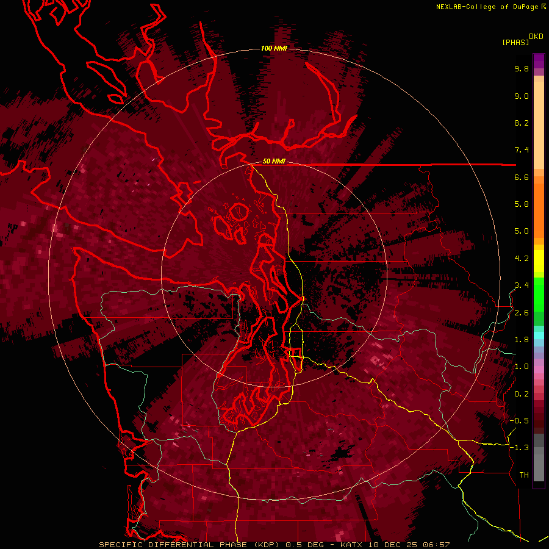Click the cyan band in the legend

point(539,335)
